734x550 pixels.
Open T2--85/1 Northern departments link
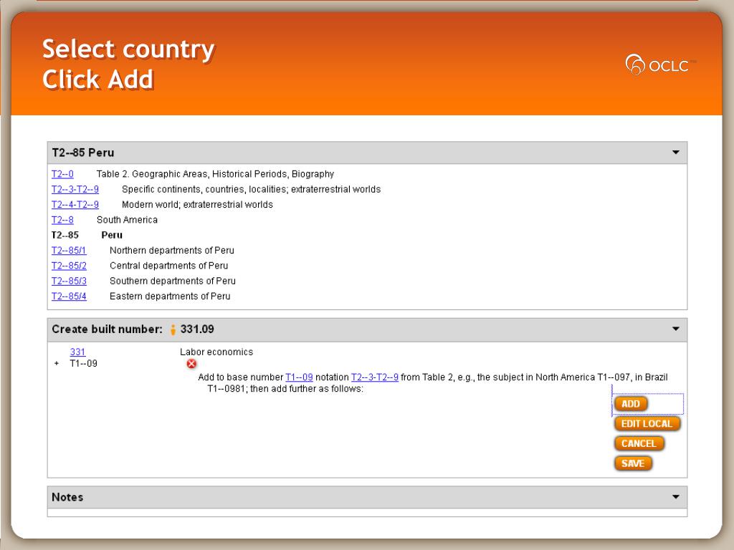pos(69,250)
